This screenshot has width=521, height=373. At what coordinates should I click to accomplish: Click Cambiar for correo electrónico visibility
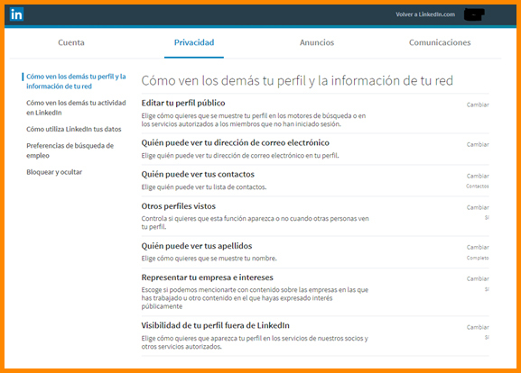click(478, 144)
